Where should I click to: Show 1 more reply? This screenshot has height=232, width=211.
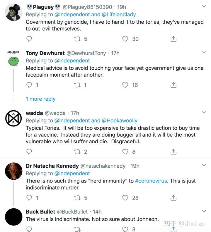(40, 99)
